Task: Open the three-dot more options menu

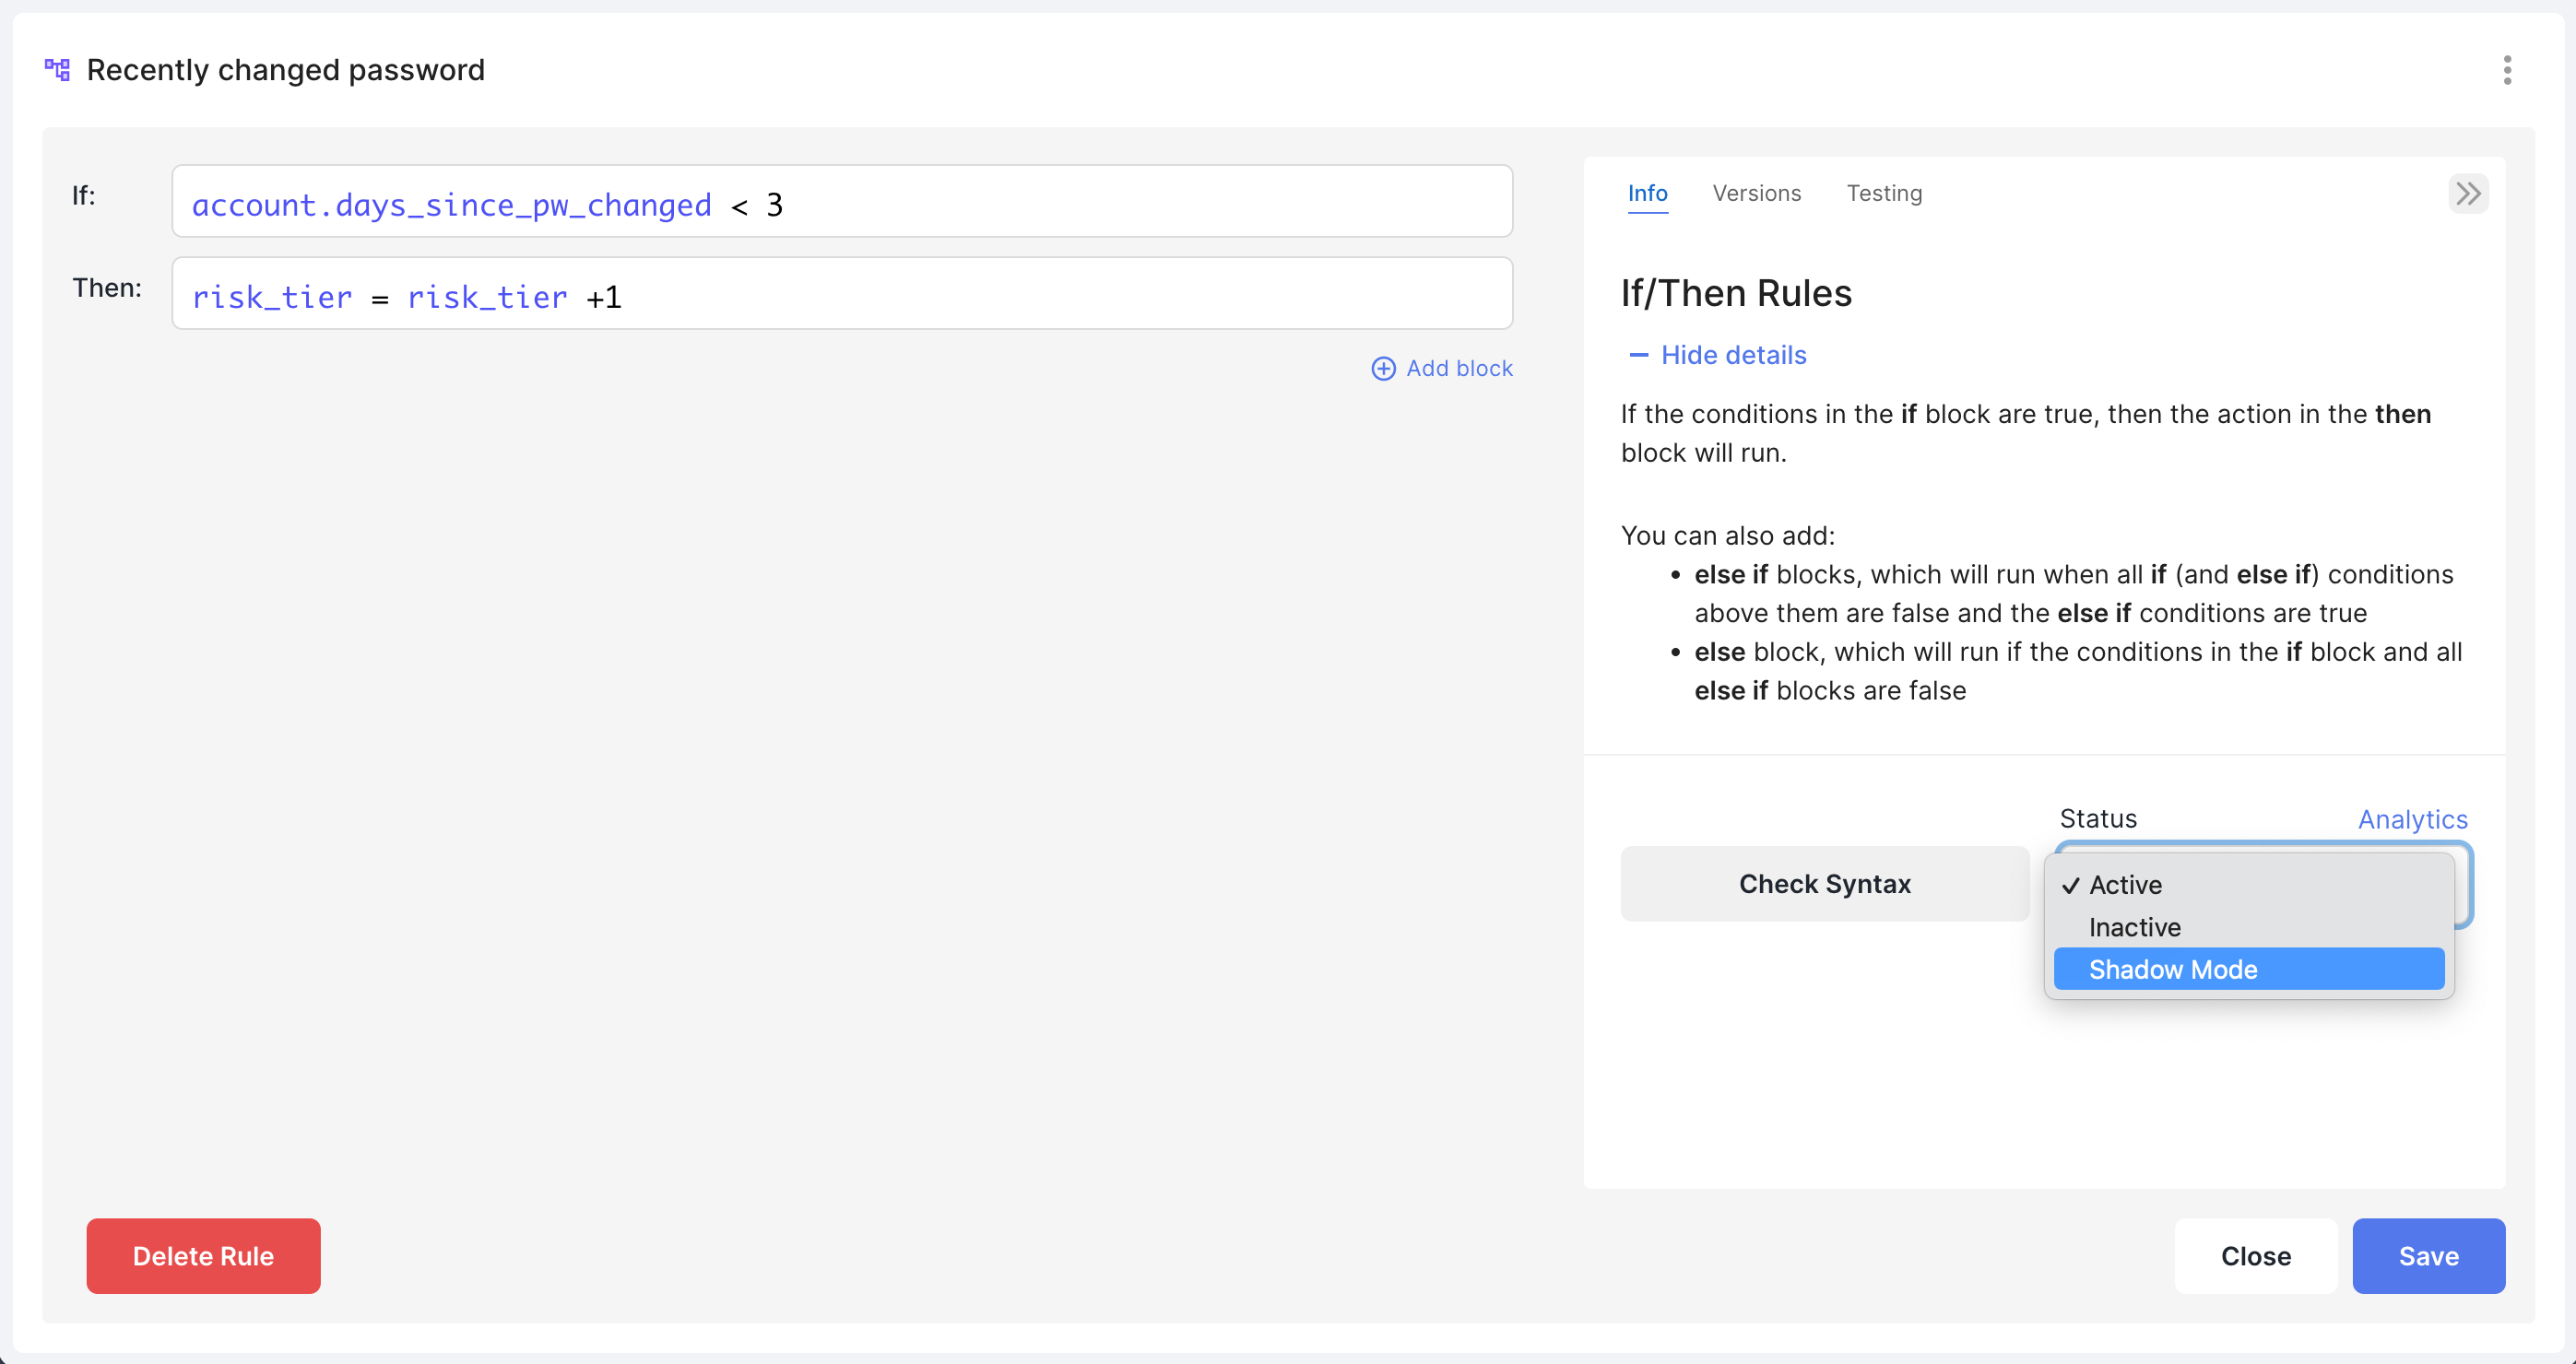Action: [2506, 70]
